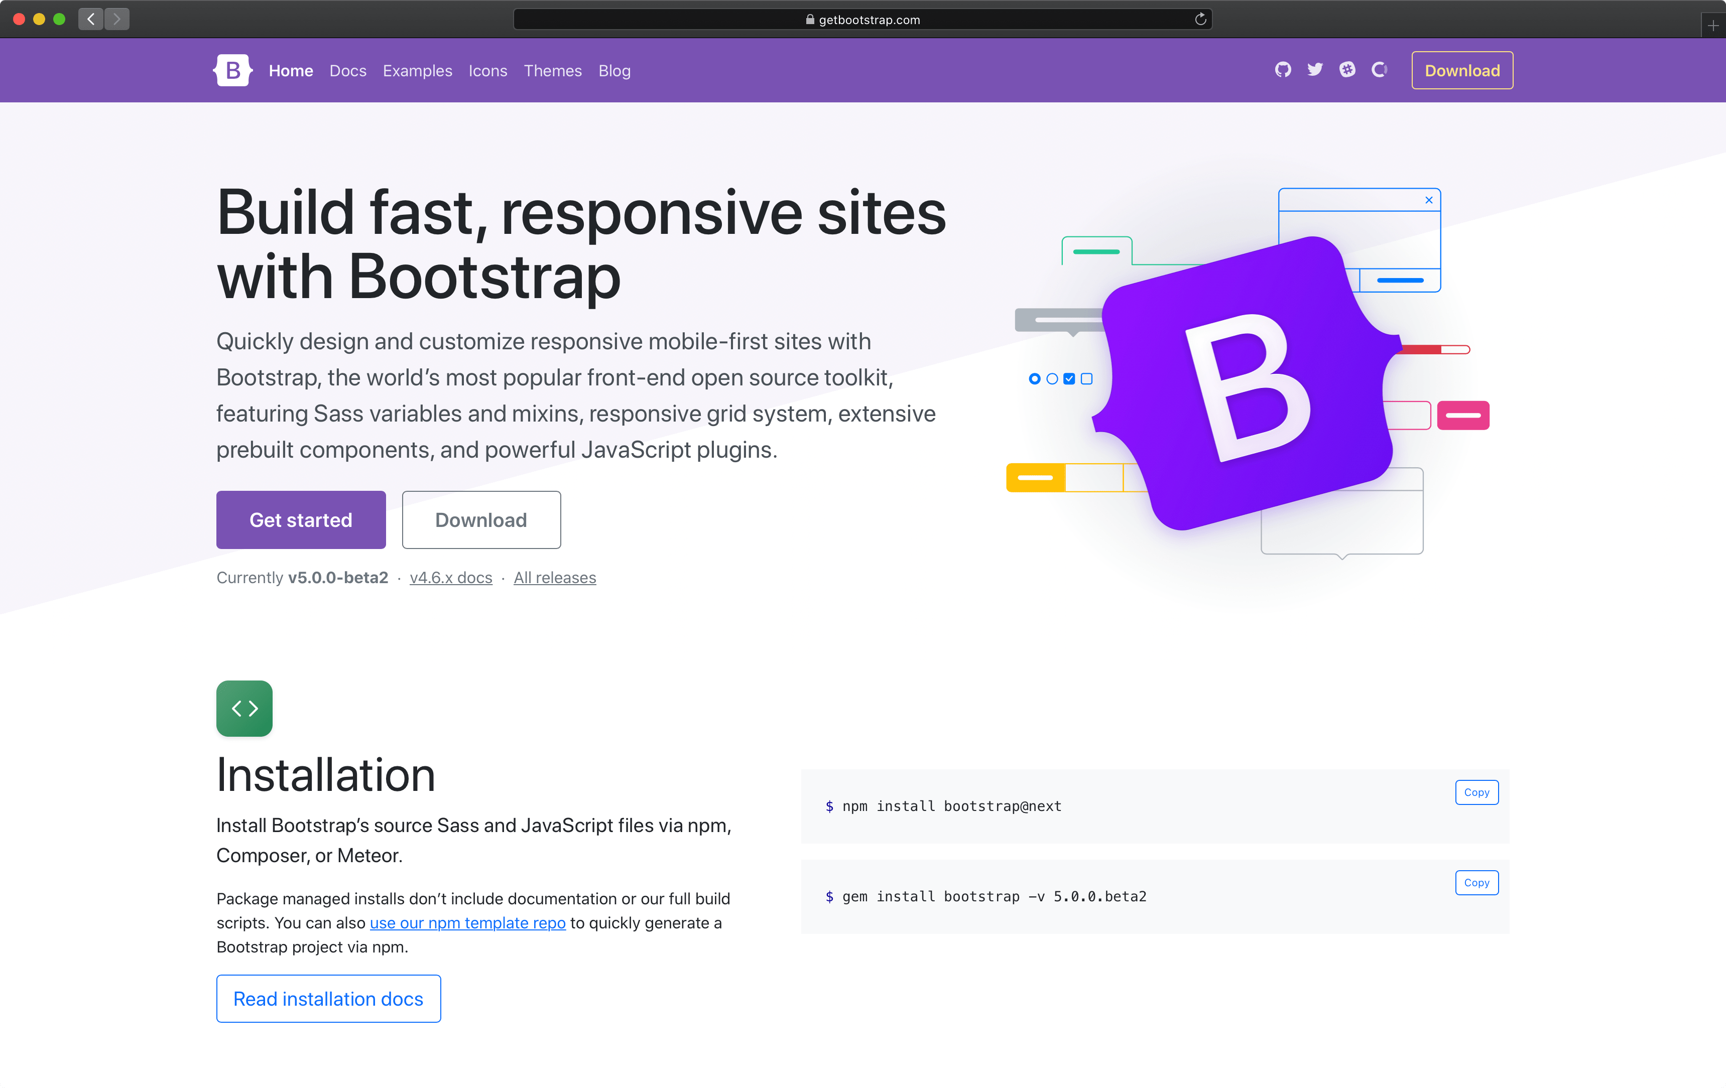Click Copy button for gem install command
Image resolution: width=1726 pixels, height=1088 pixels.
[x=1475, y=882]
